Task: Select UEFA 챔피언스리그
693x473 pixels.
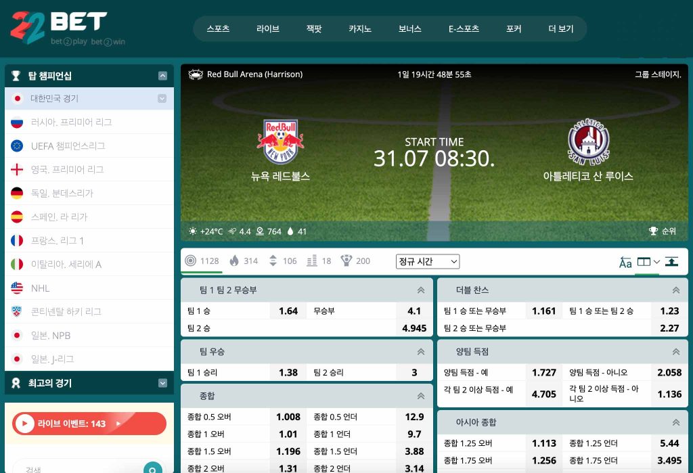Action: click(x=89, y=146)
